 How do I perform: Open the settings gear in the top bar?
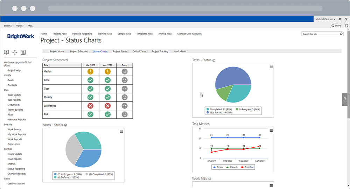coord(340,19)
